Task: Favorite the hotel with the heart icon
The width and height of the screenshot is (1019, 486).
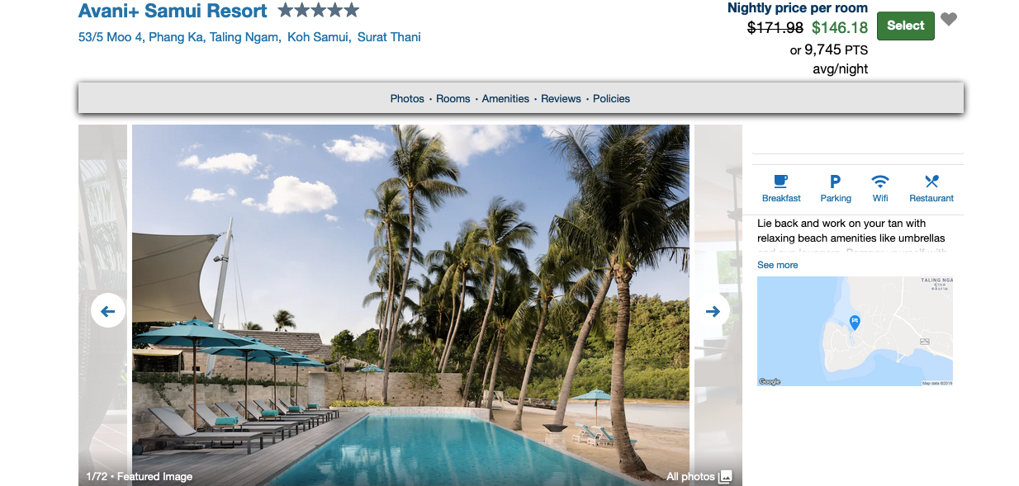Action: [949, 19]
